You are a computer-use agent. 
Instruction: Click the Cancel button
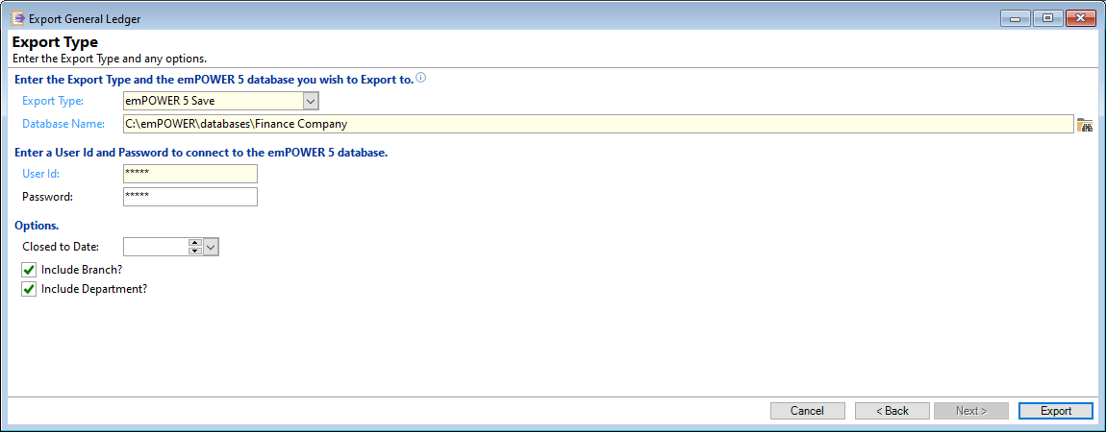coord(807,411)
